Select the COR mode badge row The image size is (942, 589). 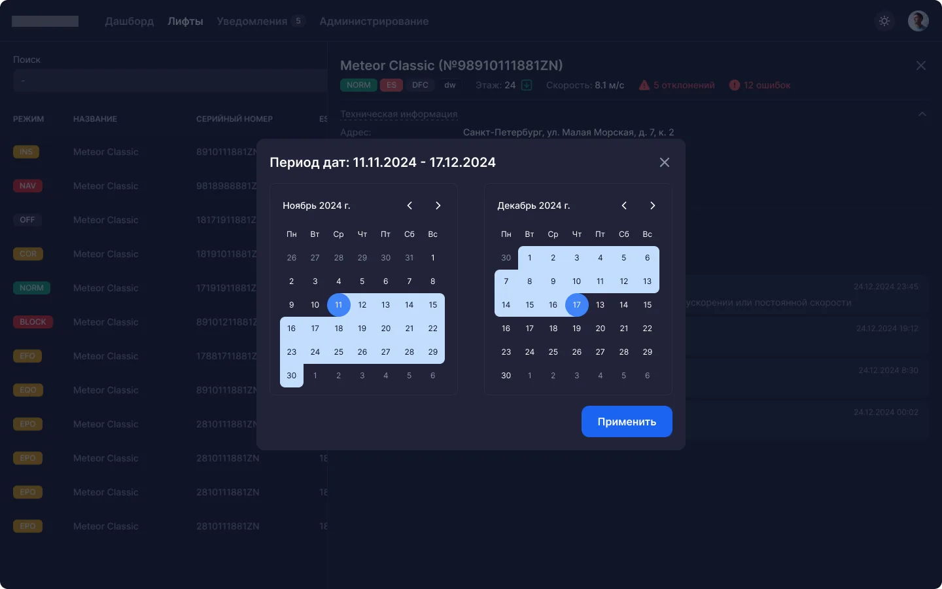pos(28,254)
